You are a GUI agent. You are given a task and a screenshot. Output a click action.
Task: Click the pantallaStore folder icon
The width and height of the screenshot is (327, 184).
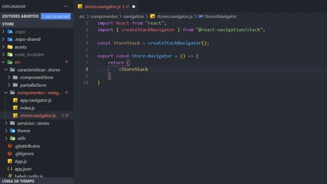[x=15, y=85]
